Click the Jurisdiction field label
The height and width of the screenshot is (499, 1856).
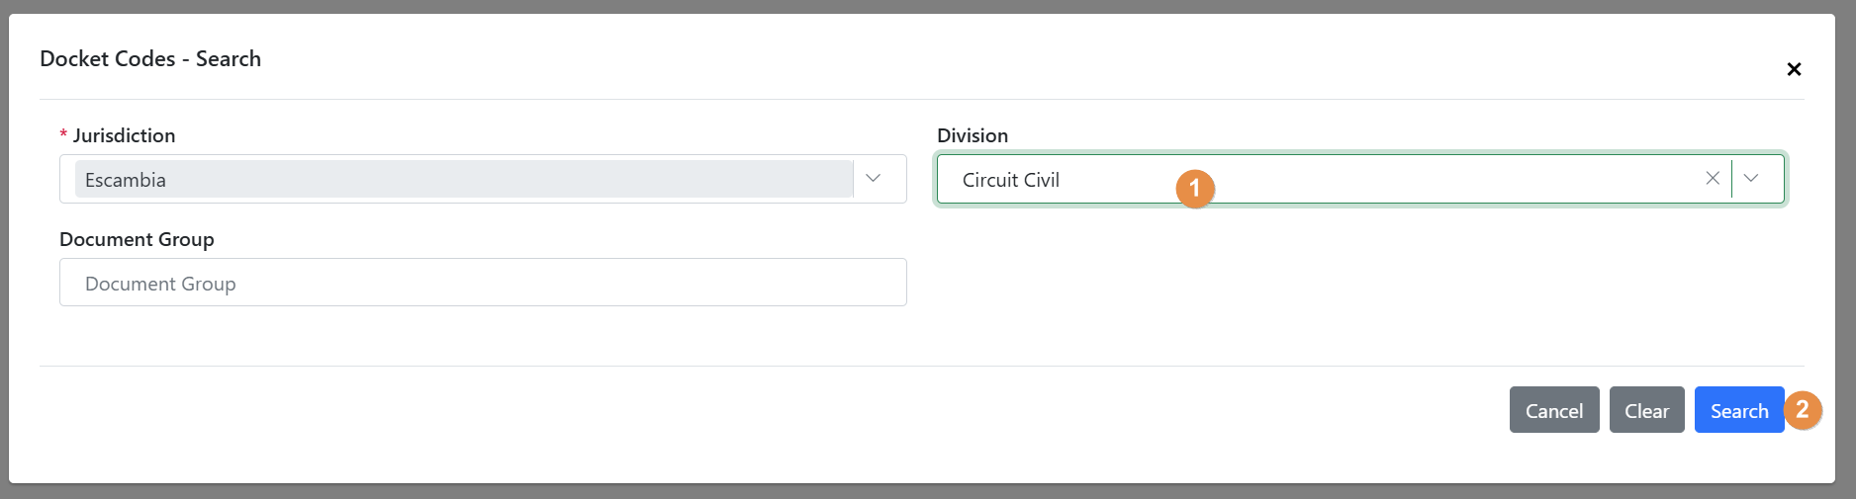(x=124, y=135)
